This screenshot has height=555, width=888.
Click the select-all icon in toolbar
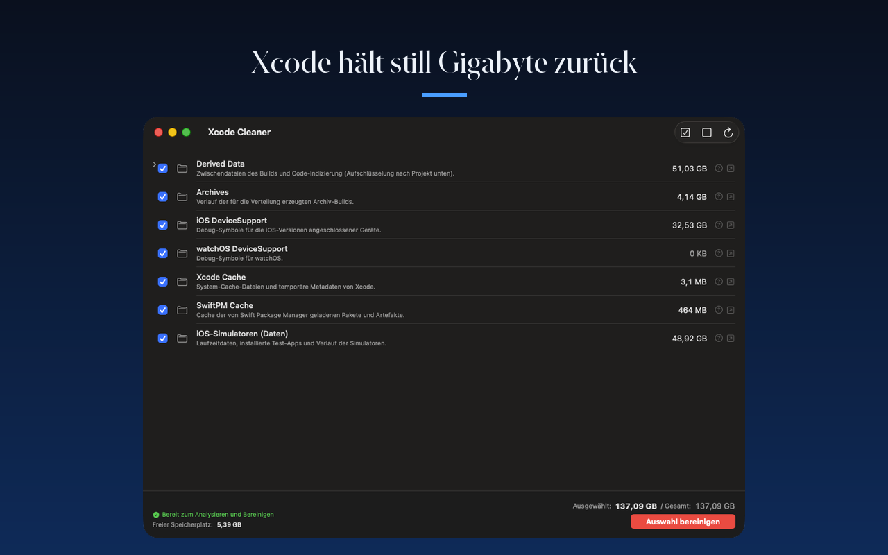coord(685,133)
